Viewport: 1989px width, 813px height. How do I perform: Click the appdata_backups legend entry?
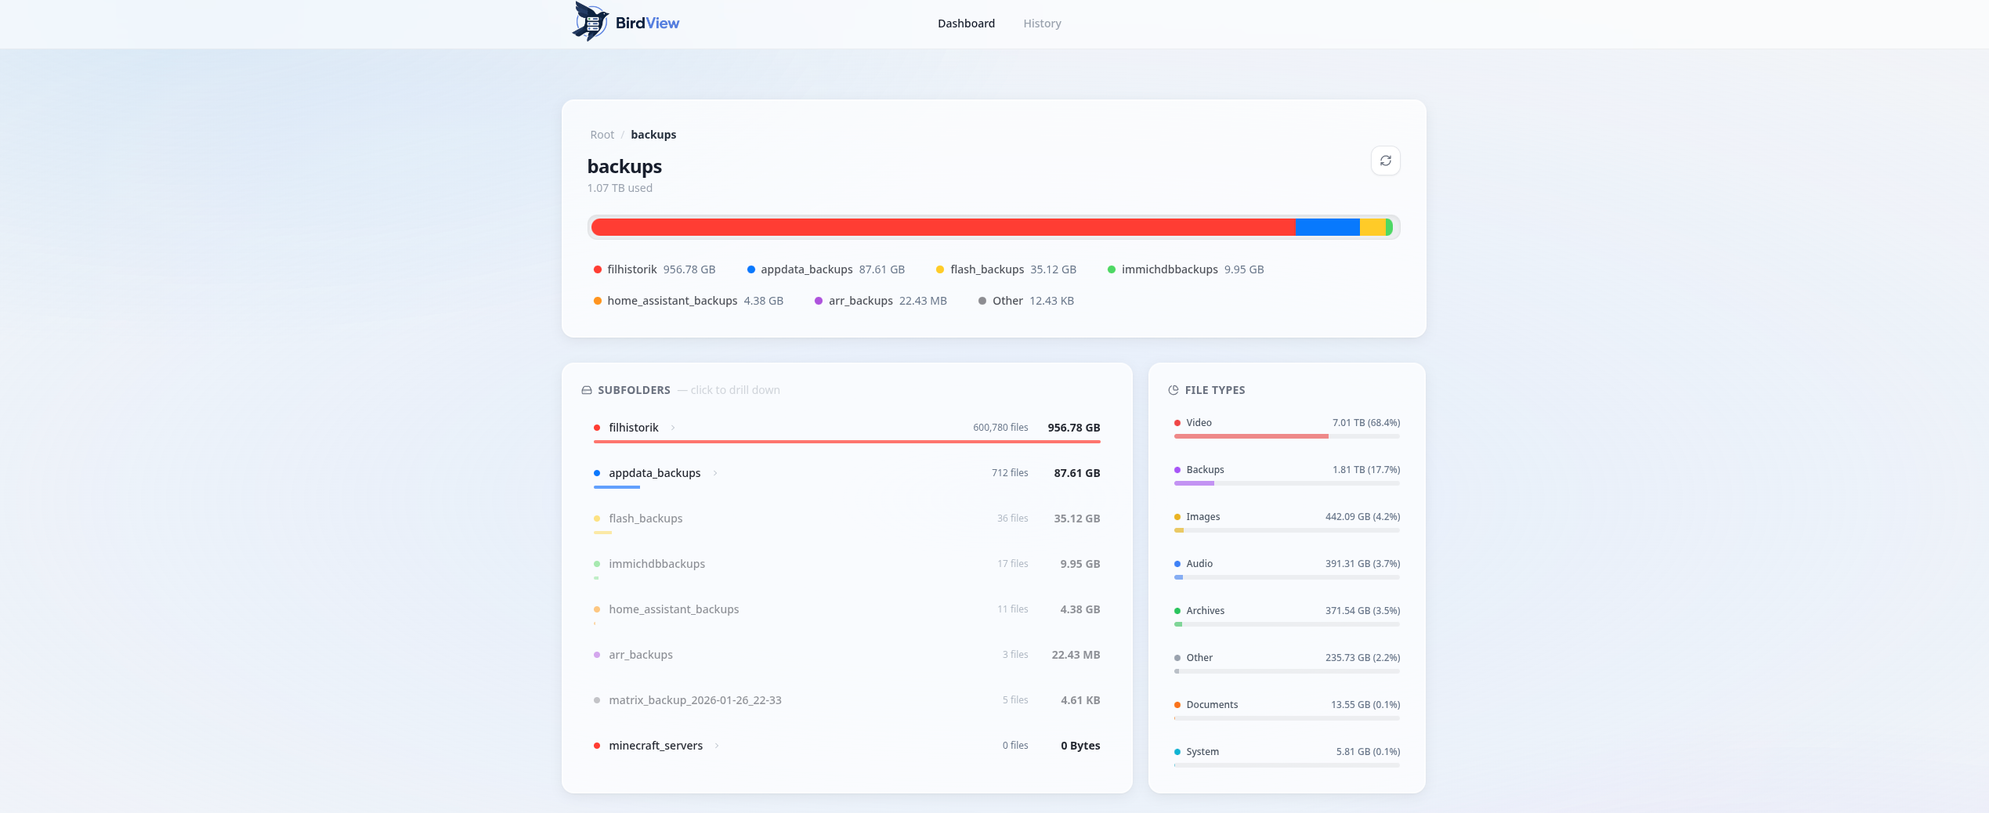[826, 269]
